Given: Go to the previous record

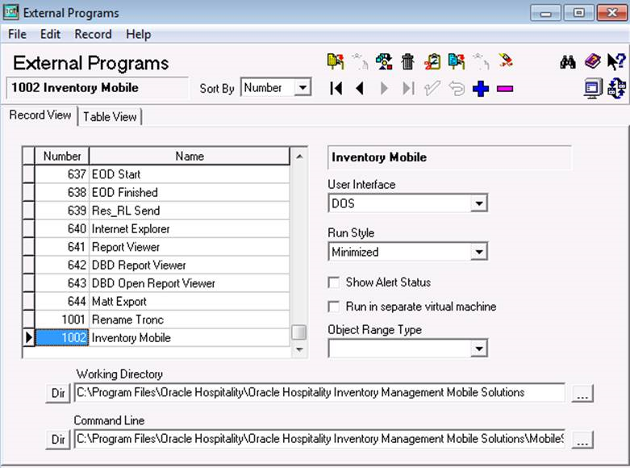Looking at the screenshot, I should 360,88.
